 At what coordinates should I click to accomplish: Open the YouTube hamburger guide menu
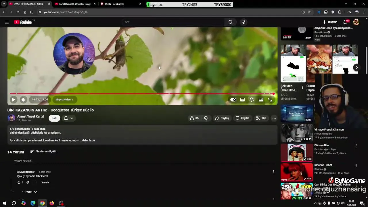[7, 22]
